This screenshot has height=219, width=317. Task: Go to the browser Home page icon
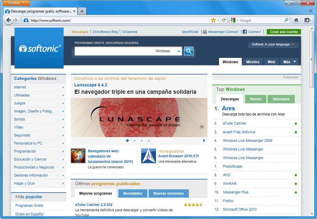click(296, 20)
